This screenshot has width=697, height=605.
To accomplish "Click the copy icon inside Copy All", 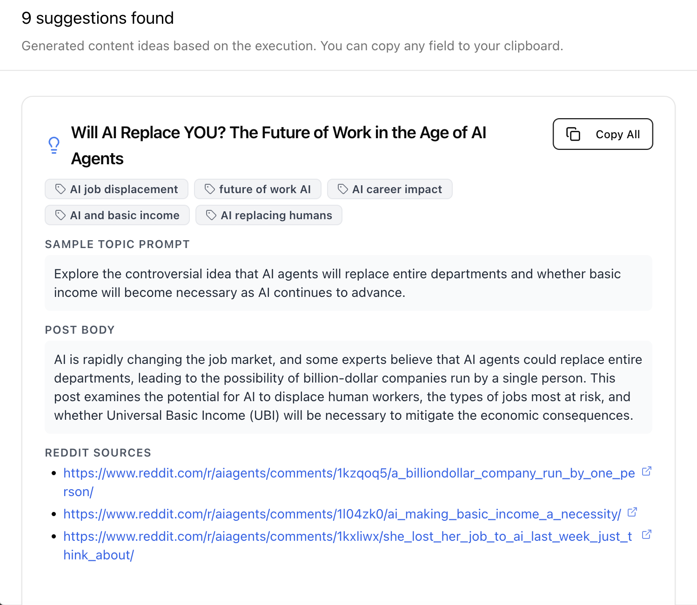I will coord(573,134).
